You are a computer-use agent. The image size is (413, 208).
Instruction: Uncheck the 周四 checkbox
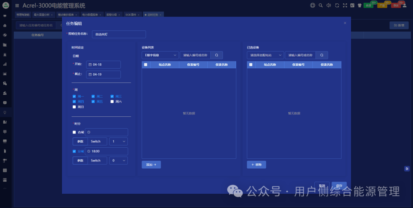click(x=74, y=102)
